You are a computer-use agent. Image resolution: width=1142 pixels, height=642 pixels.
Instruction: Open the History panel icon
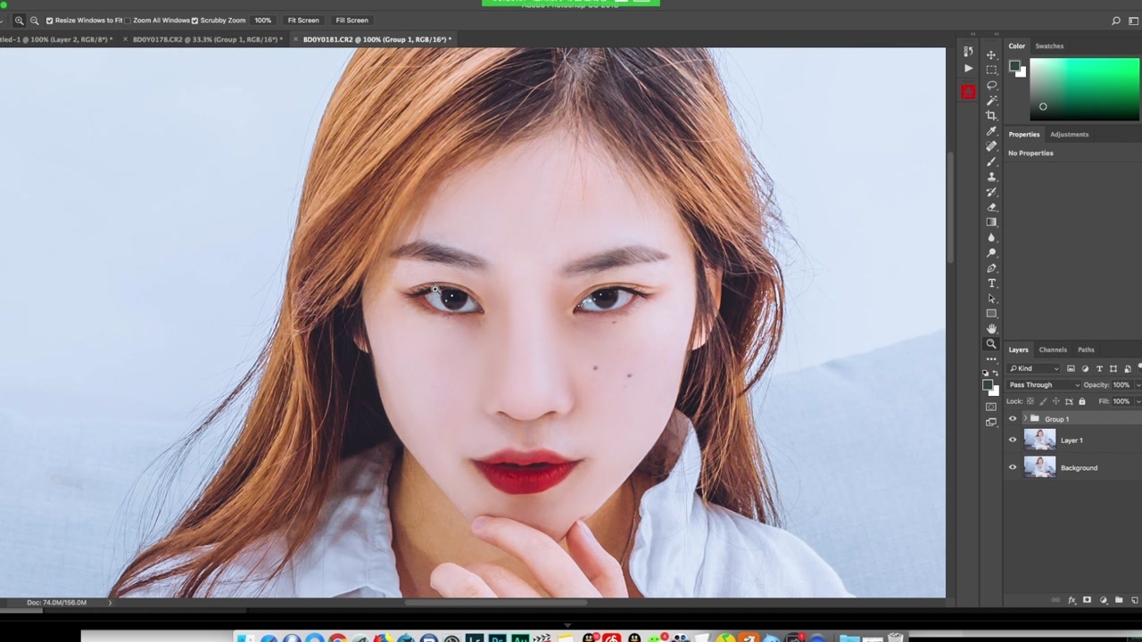968,52
